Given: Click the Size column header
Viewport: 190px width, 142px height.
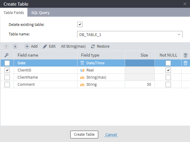Looking at the screenshot, I should 140,55.
